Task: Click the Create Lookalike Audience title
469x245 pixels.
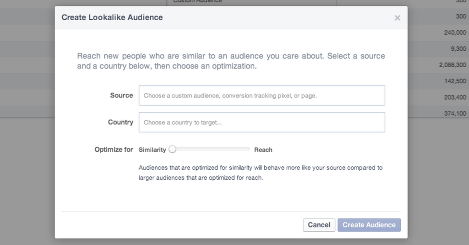Action: pos(112,18)
